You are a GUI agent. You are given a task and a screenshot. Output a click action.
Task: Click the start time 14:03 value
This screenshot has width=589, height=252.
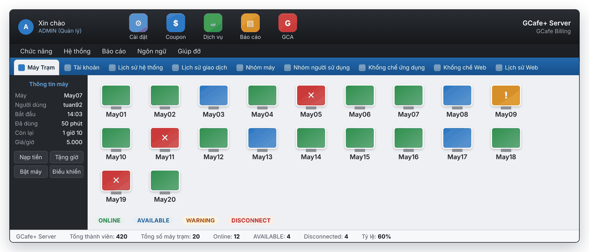[x=75, y=114]
